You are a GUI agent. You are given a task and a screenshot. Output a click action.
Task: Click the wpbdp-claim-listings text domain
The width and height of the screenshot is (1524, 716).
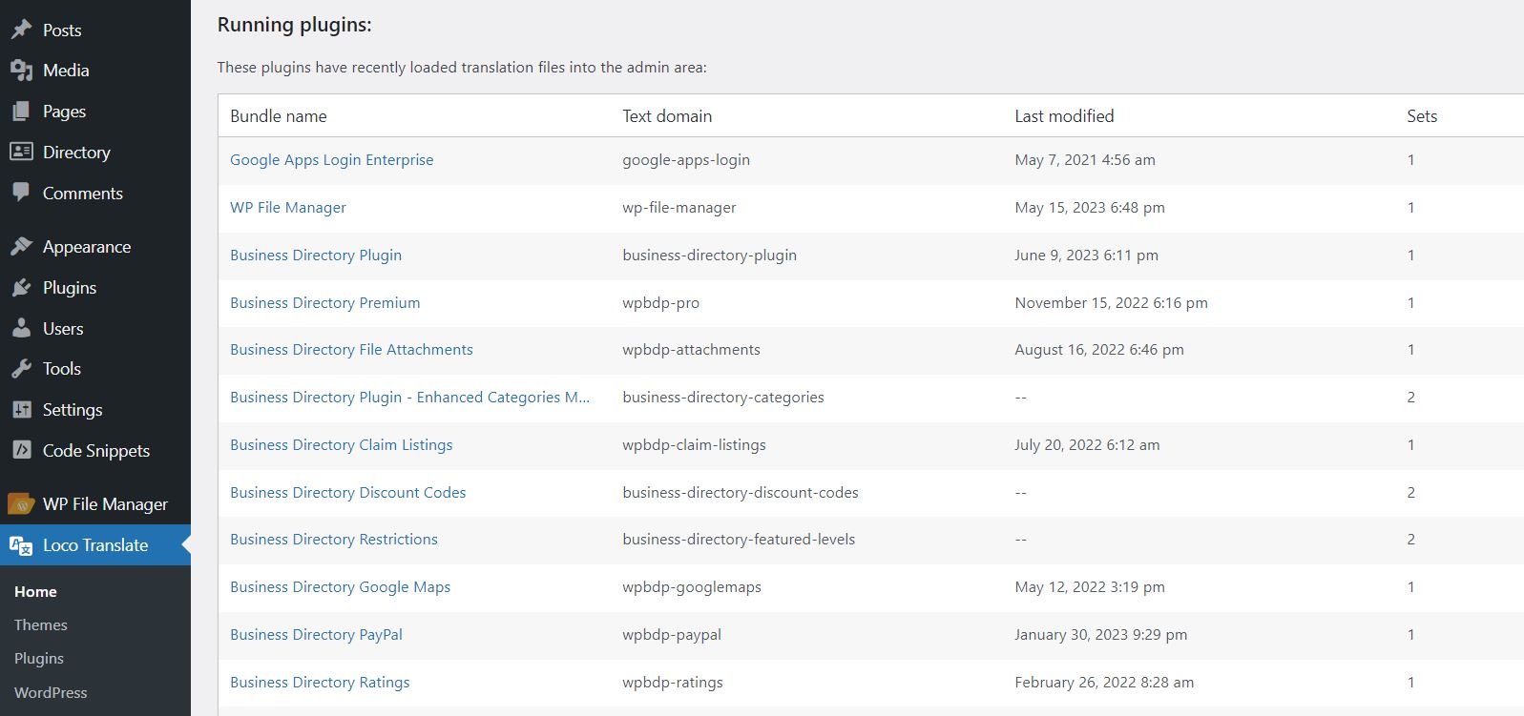[694, 445]
